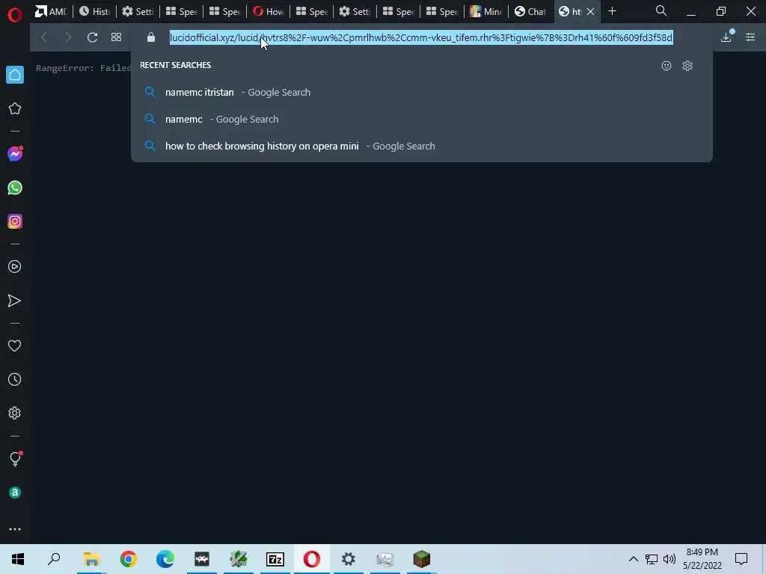The height and width of the screenshot is (574, 766).
Task: Search in open tabs magnifier
Action: [x=661, y=10]
